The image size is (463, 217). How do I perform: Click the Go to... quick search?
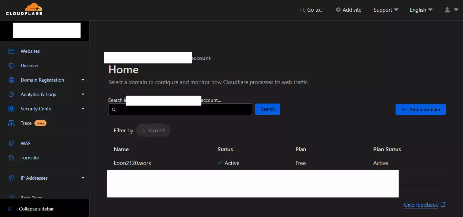click(312, 10)
